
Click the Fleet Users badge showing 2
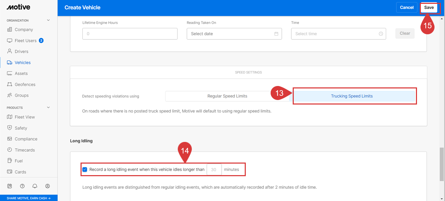click(x=41, y=41)
